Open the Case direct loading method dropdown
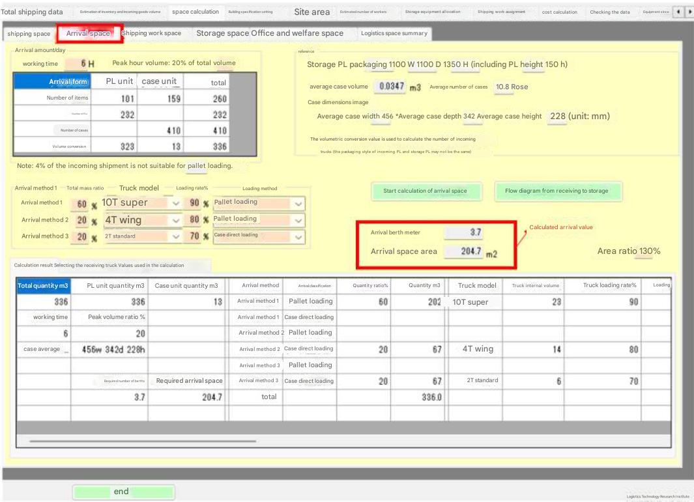This screenshot has height=502, width=694. (x=298, y=237)
